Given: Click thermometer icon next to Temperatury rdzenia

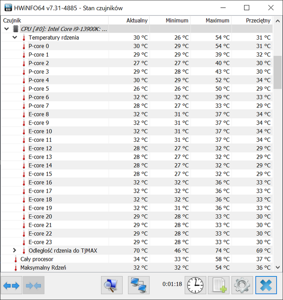Looking at the screenshot, I should click(x=24, y=38).
